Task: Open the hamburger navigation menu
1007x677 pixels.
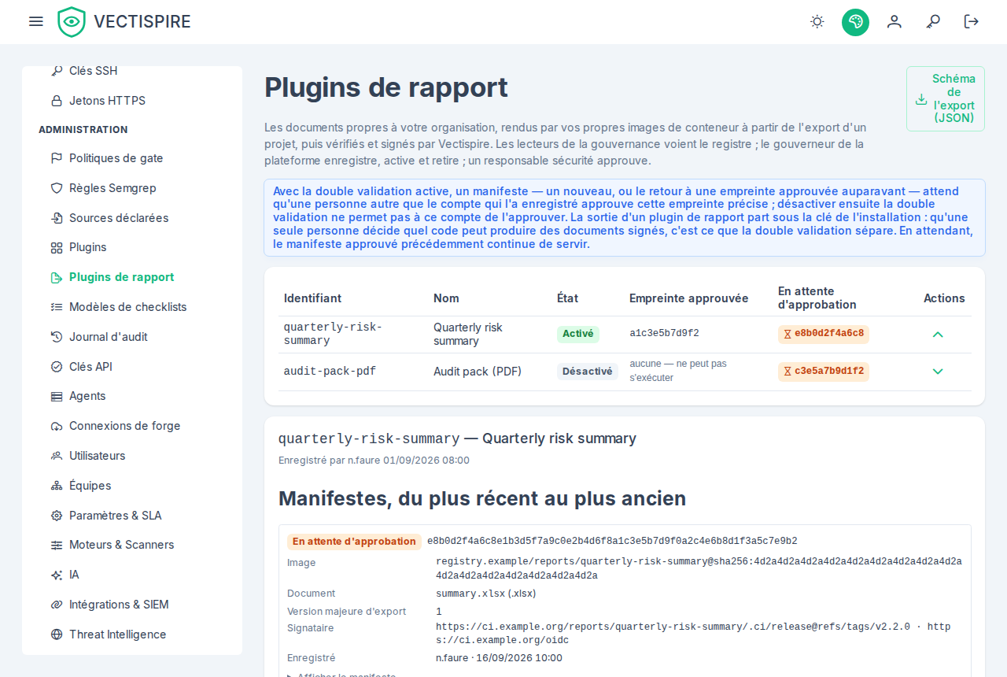Action: point(36,21)
